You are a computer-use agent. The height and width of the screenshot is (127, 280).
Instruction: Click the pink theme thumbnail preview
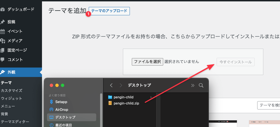264,124
